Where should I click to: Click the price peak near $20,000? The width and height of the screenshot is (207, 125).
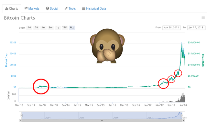182,43
